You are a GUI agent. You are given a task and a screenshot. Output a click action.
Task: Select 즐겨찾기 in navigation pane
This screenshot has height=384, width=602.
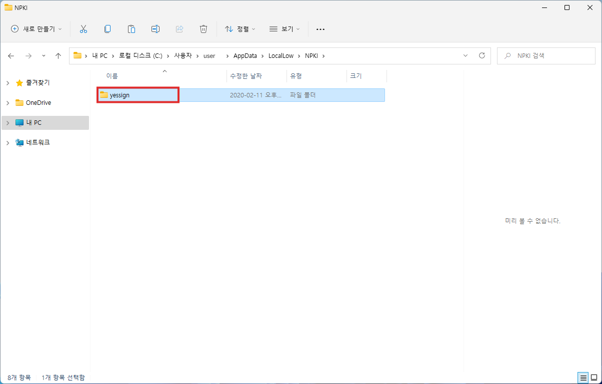point(37,83)
